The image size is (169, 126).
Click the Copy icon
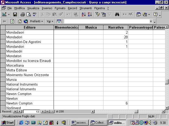pyautogui.click(x=49, y=14)
